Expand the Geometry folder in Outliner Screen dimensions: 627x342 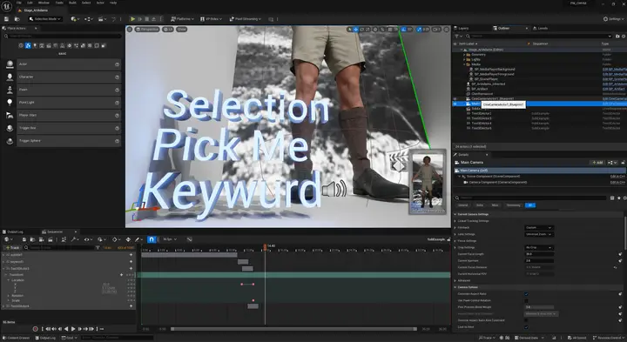pyautogui.click(x=464, y=54)
